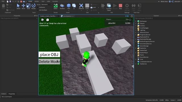Click the Delete Mode button
The width and height of the screenshot is (182, 102).
tap(49, 61)
